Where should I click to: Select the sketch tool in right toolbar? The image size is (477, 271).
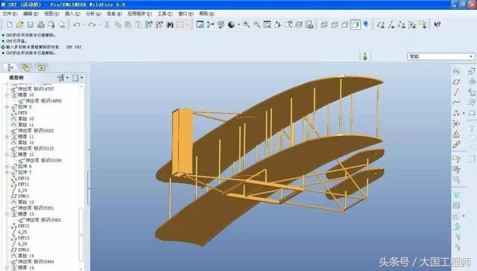pos(456,71)
